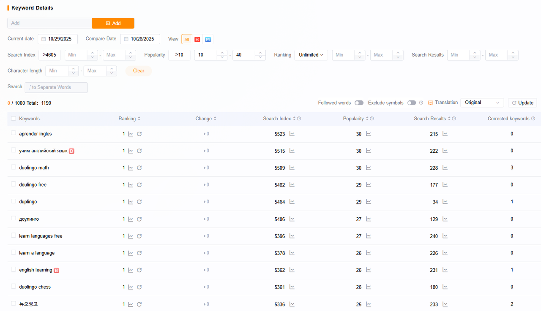Expand the Translation Original dropdown
The image size is (541, 311).
482,103
